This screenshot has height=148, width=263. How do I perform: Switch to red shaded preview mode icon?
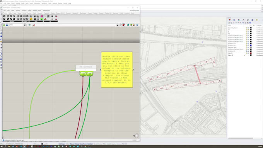[x=123, y=25]
